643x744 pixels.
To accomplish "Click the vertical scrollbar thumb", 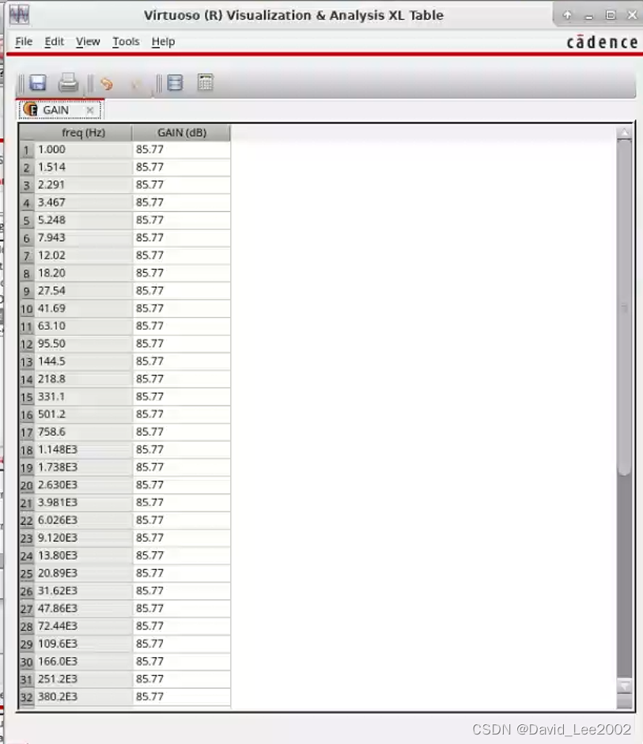I will [625, 307].
